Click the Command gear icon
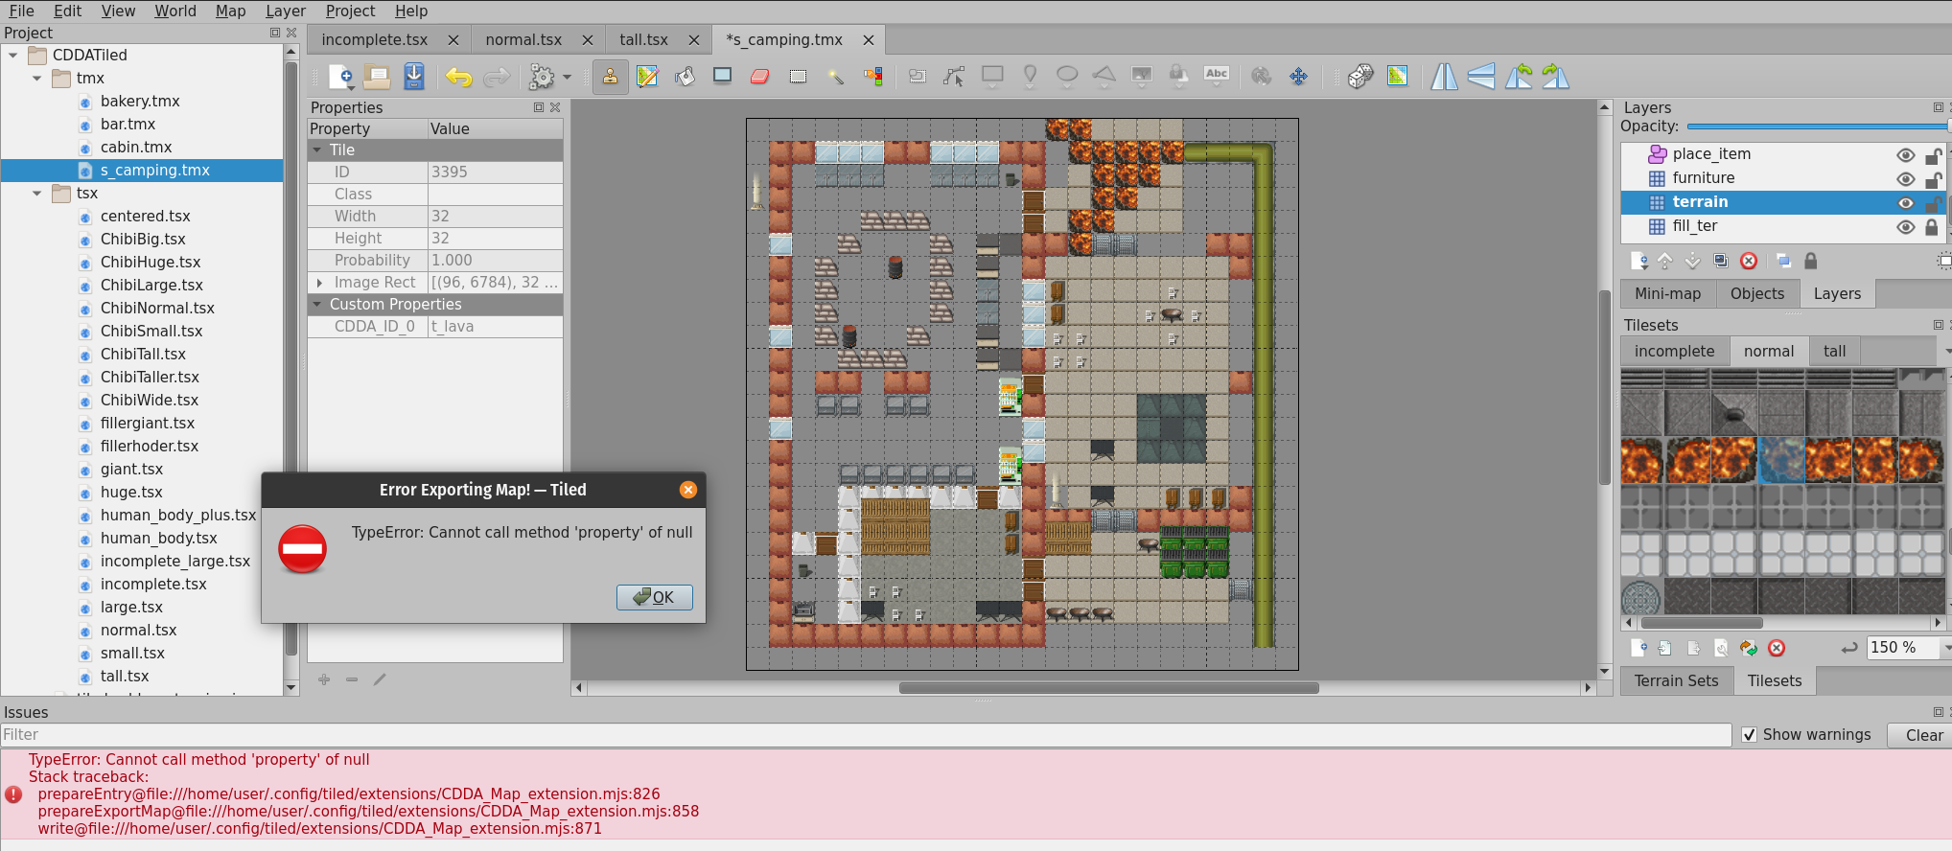The image size is (1952, 851). (x=542, y=77)
